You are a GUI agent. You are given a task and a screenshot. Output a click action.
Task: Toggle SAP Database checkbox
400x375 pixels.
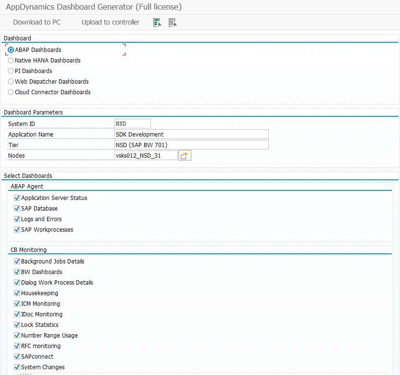(x=17, y=209)
